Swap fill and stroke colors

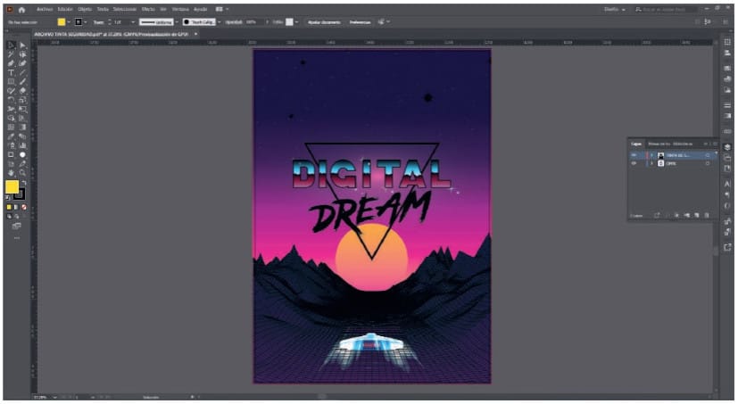click(x=24, y=182)
